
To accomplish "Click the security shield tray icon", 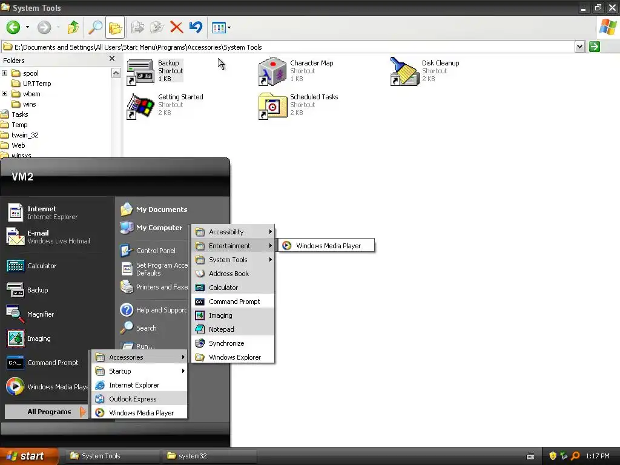I will (x=553, y=456).
